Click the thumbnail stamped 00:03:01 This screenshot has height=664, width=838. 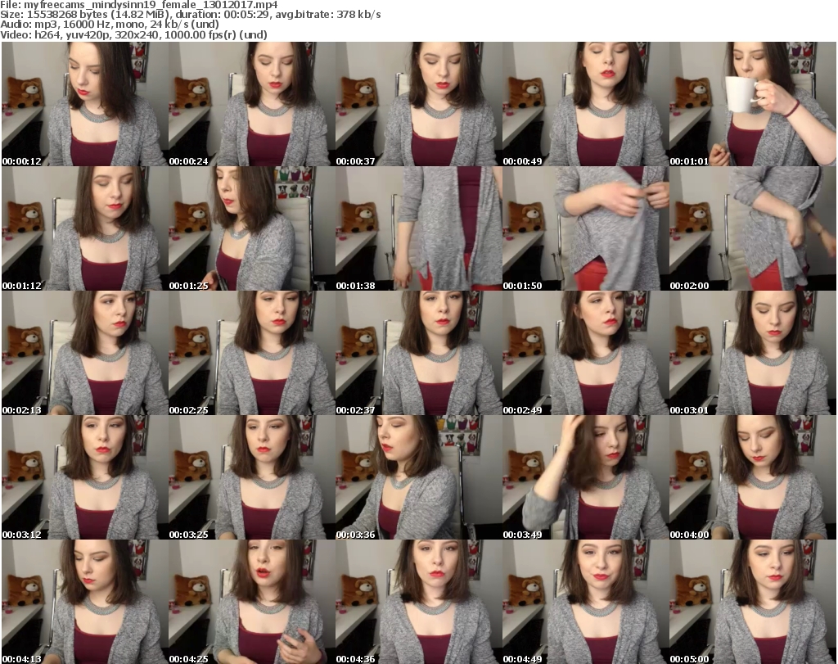coord(753,353)
